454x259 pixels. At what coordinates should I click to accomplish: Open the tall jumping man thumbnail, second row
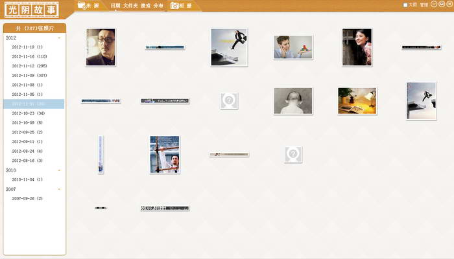pyautogui.click(x=422, y=101)
